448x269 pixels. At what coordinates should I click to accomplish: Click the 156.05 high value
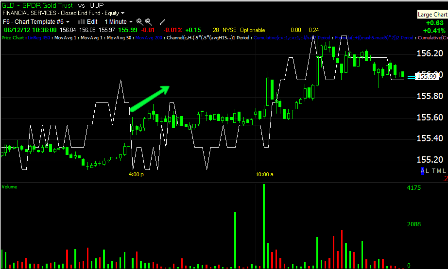[x=87, y=30]
